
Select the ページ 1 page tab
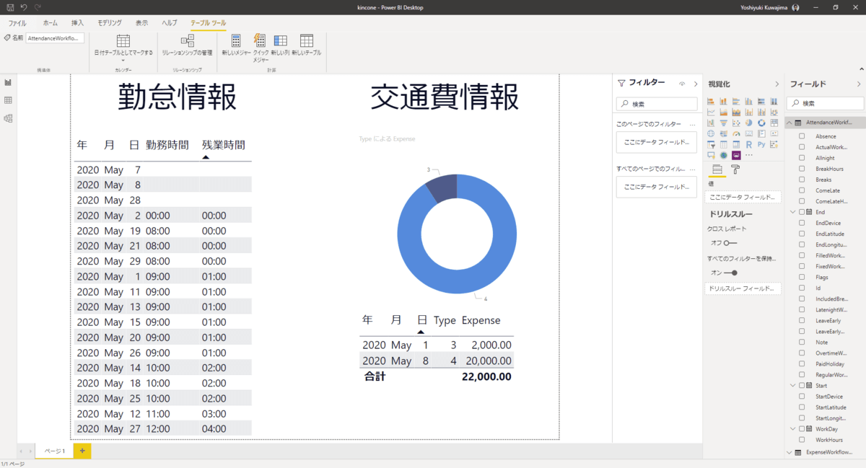click(55, 451)
